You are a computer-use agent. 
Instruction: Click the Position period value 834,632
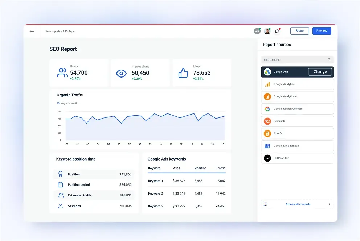tap(125, 184)
